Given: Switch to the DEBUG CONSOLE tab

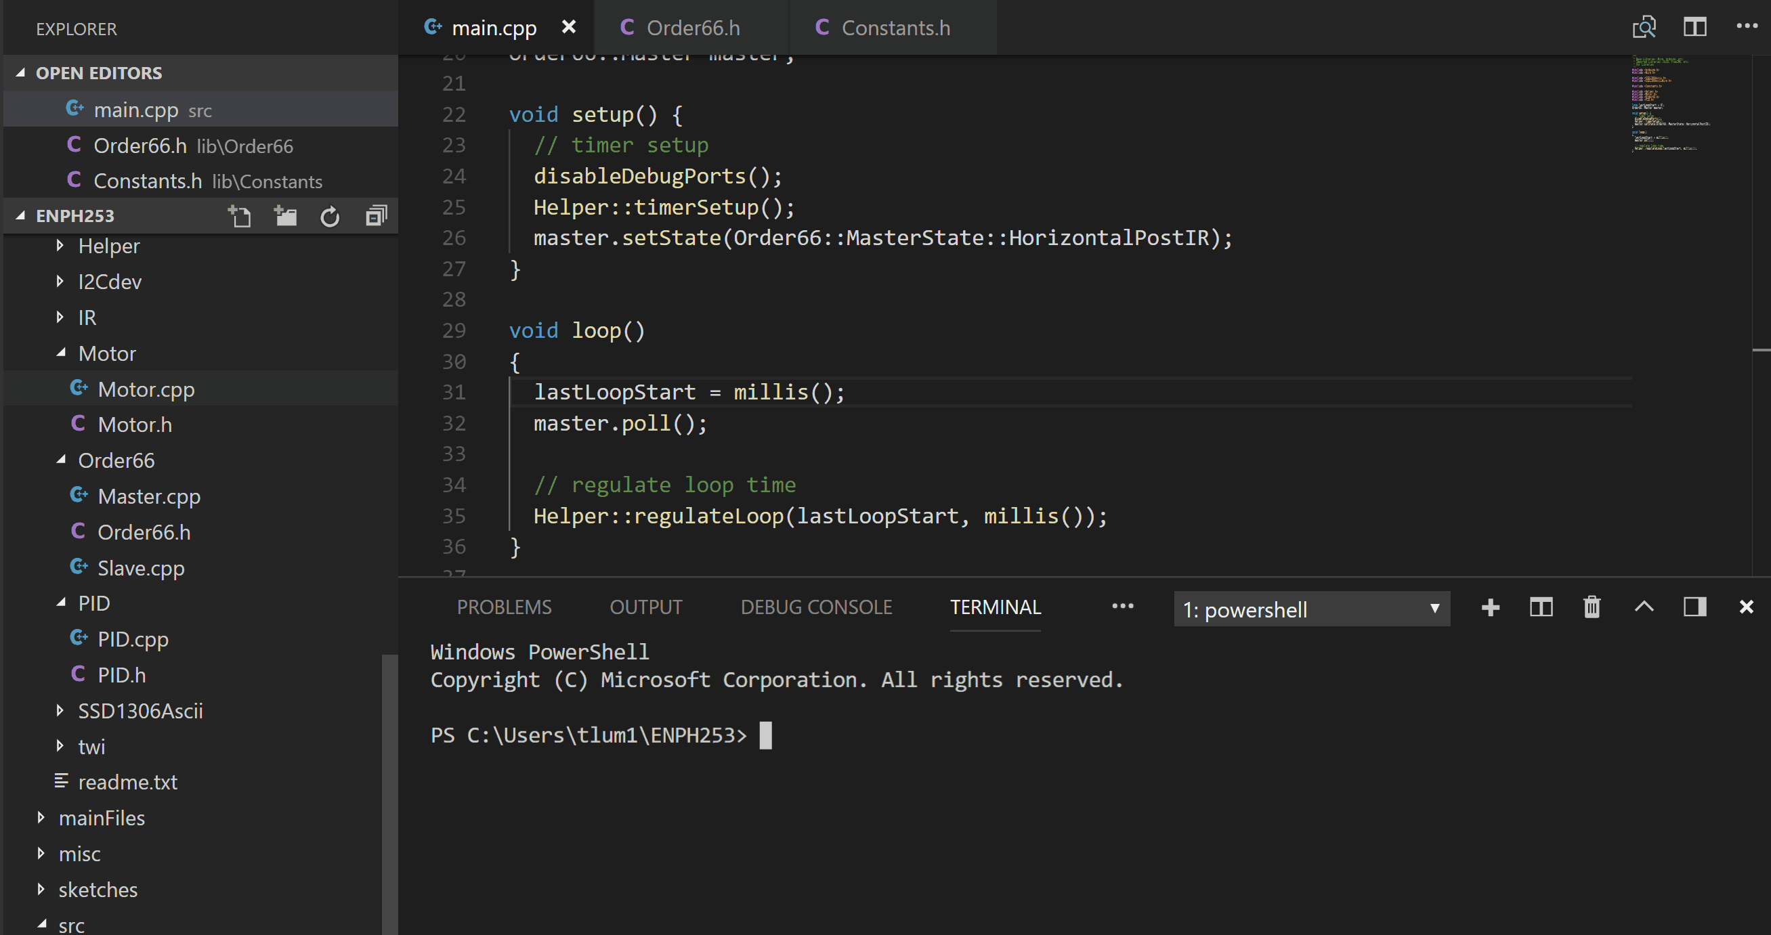Looking at the screenshot, I should pyautogui.click(x=816, y=607).
